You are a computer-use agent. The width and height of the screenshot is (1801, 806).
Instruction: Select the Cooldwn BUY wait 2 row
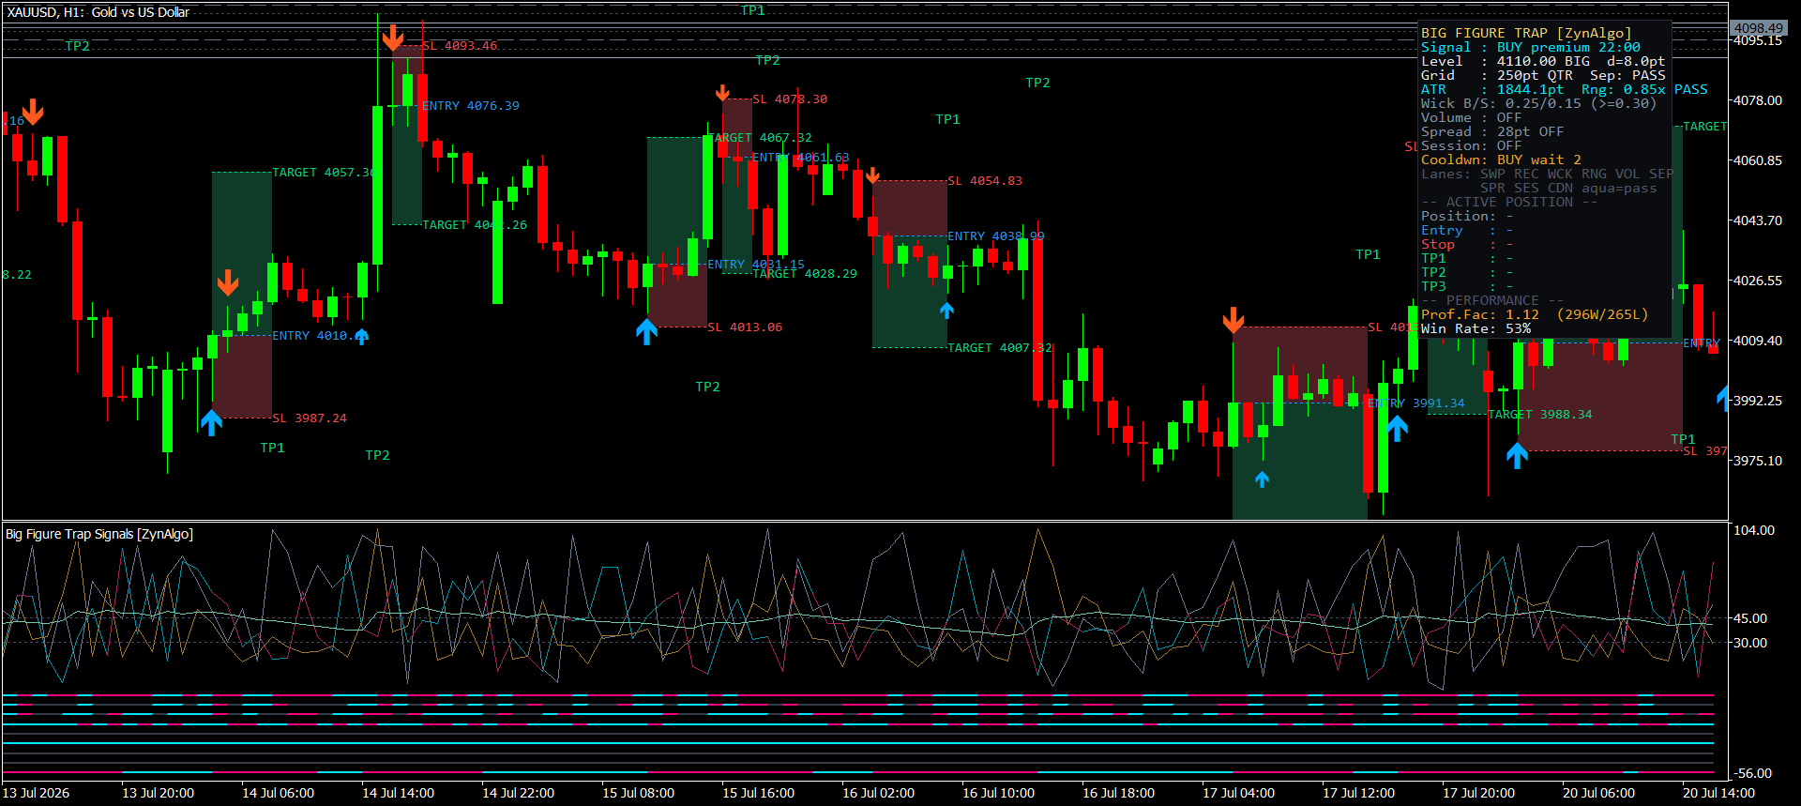click(1501, 160)
